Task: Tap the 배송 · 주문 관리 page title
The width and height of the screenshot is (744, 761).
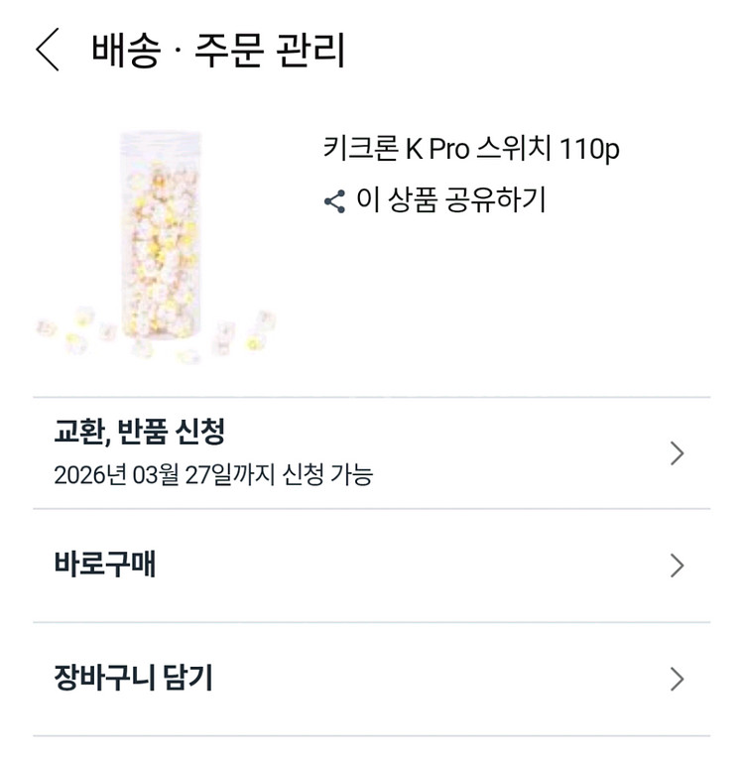Action: [x=218, y=51]
